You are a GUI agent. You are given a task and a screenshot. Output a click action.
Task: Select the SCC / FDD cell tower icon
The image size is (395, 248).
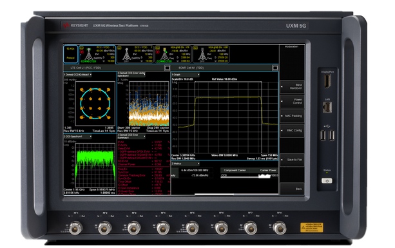126,54
